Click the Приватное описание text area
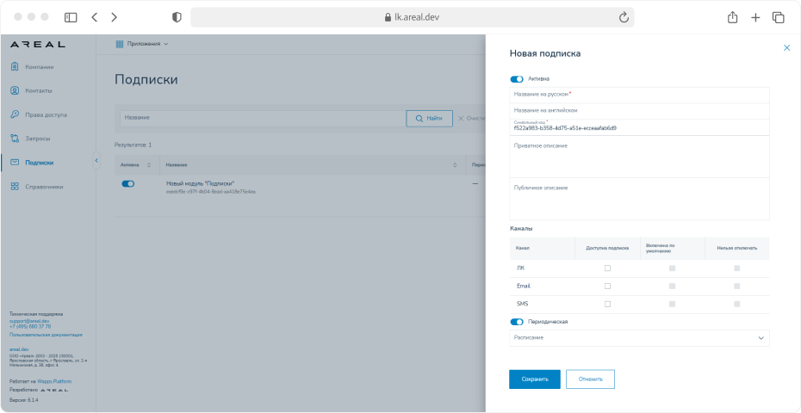801x413 pixels. tap(640, 157)
